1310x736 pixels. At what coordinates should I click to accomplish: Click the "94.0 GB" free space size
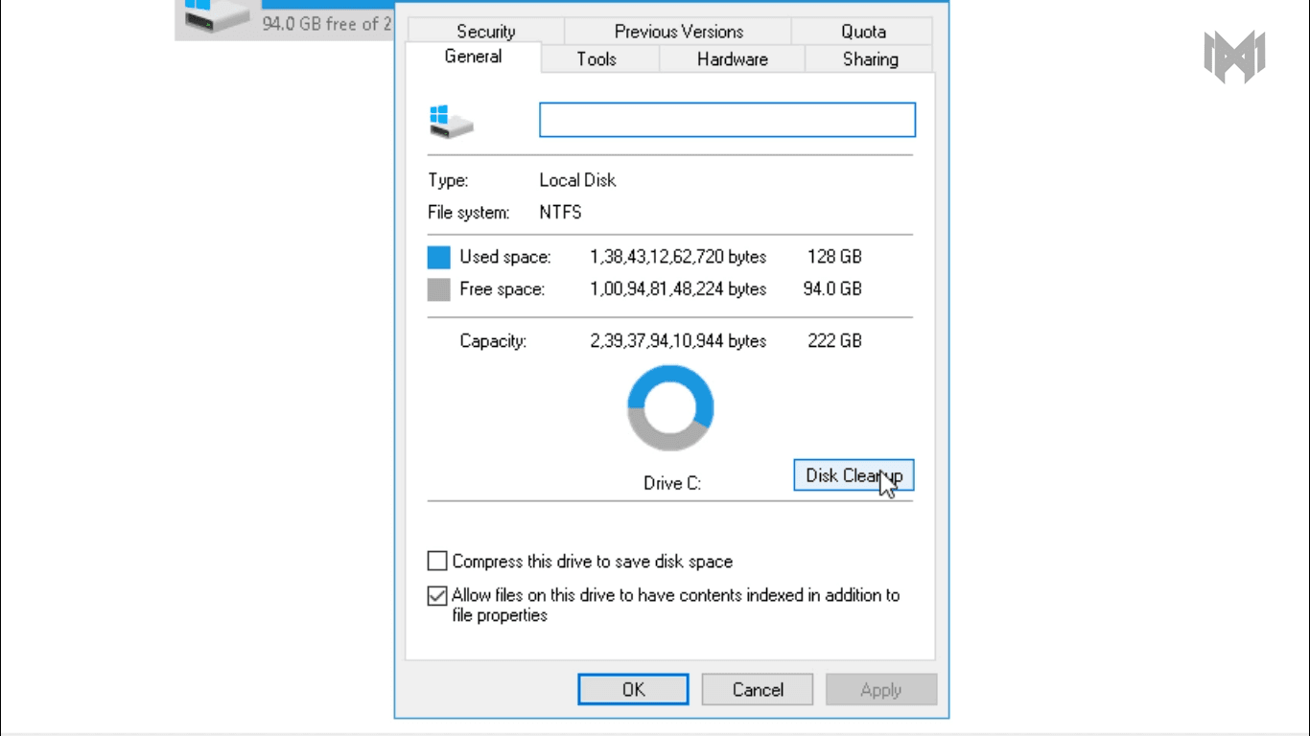832,288
